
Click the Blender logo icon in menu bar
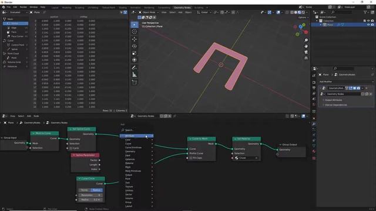[4, 7]
